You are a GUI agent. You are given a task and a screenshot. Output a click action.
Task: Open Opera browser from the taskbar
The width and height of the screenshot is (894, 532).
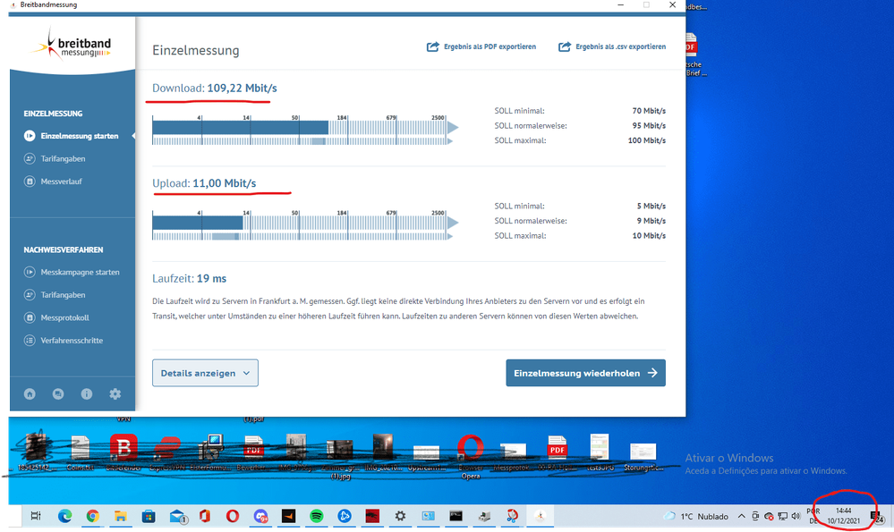[232, 516]
